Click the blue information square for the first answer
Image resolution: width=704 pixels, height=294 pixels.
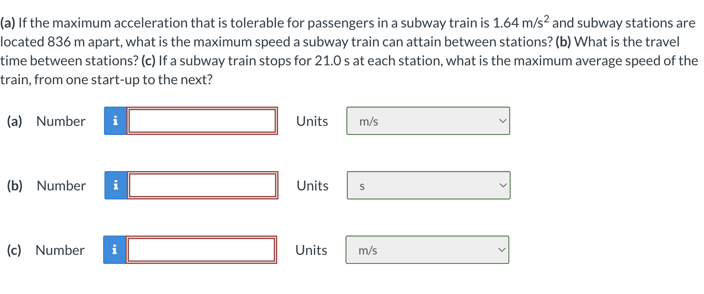[115, 121]
